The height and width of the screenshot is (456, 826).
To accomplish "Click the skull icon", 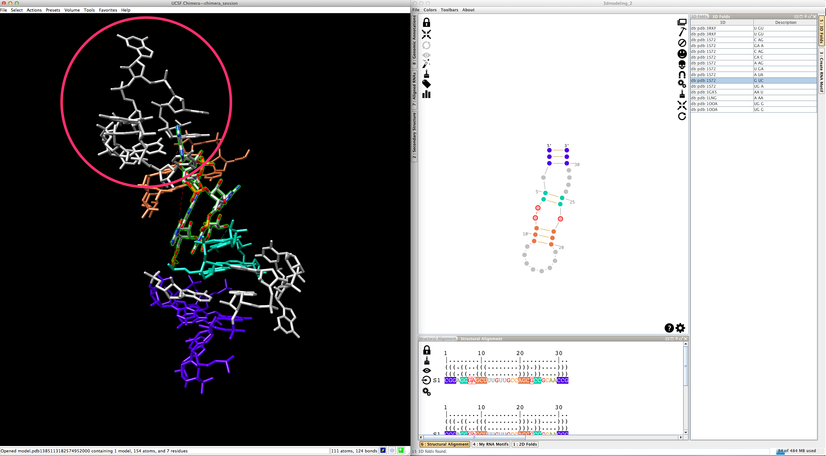I will [682, 64].
